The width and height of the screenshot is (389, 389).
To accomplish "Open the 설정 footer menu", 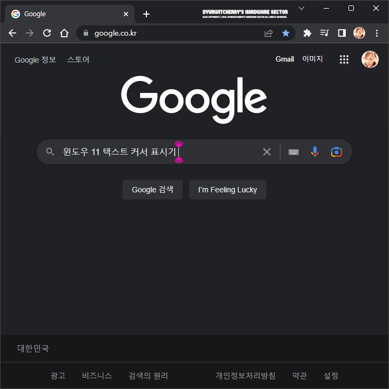I will (331, 375).
